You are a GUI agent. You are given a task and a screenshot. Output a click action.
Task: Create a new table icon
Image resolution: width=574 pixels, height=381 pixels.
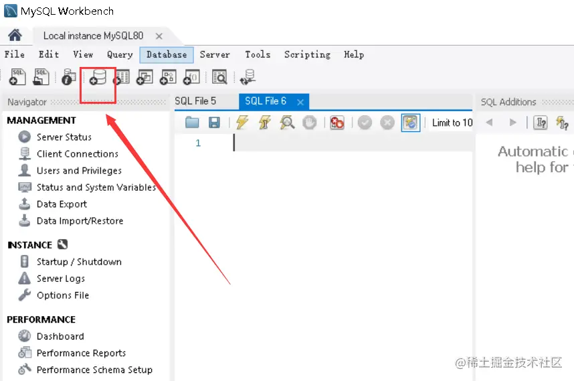[122, 77]
